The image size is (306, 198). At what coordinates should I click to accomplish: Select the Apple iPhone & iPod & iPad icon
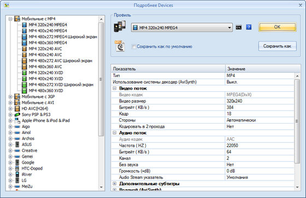pos(17,120)
